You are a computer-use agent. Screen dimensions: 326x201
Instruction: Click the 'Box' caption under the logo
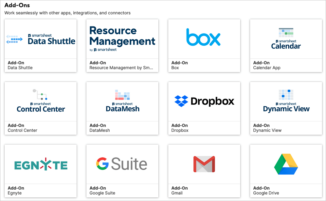(x=175, y=68)
